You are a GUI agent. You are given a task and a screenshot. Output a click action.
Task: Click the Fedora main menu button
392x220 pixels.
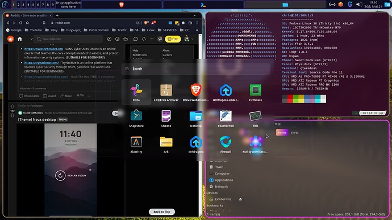(5, 4)
